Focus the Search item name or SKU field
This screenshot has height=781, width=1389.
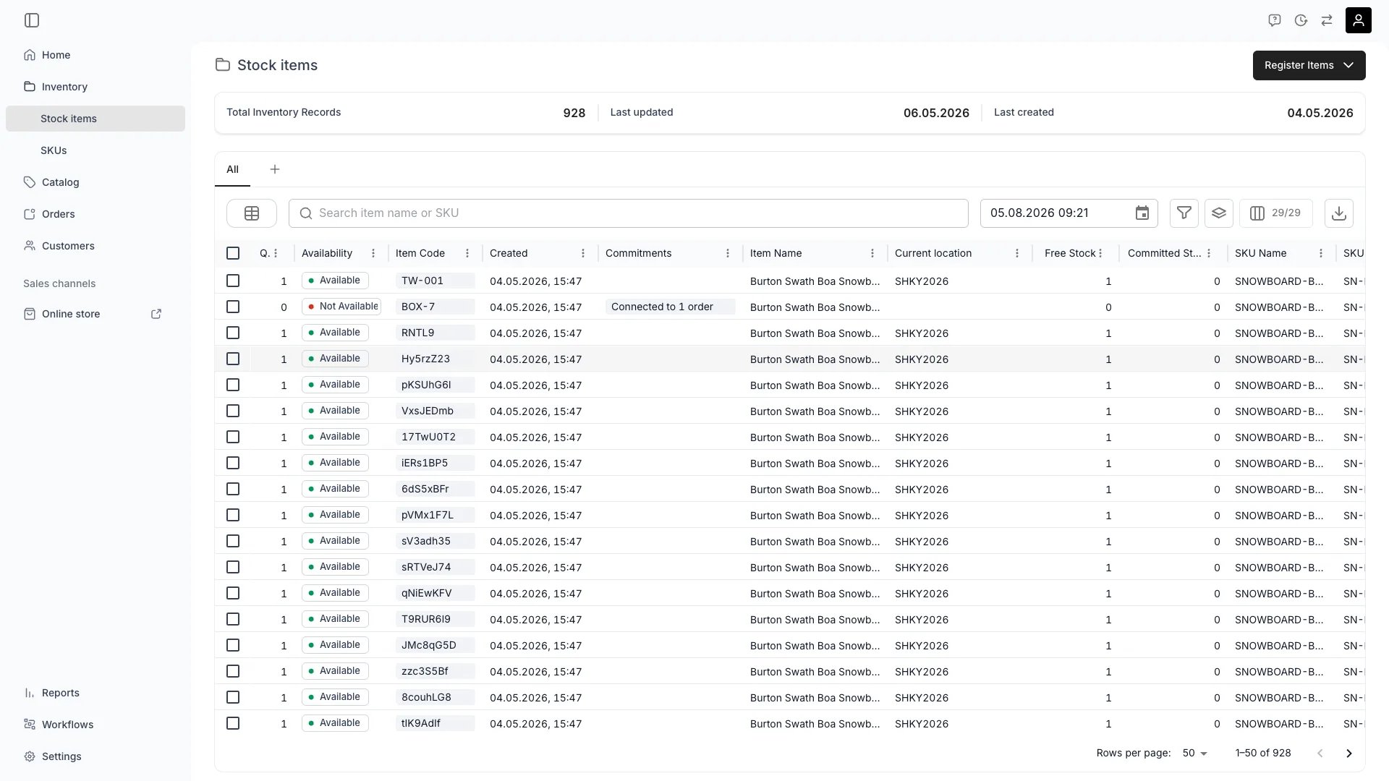tap(628, 213)
